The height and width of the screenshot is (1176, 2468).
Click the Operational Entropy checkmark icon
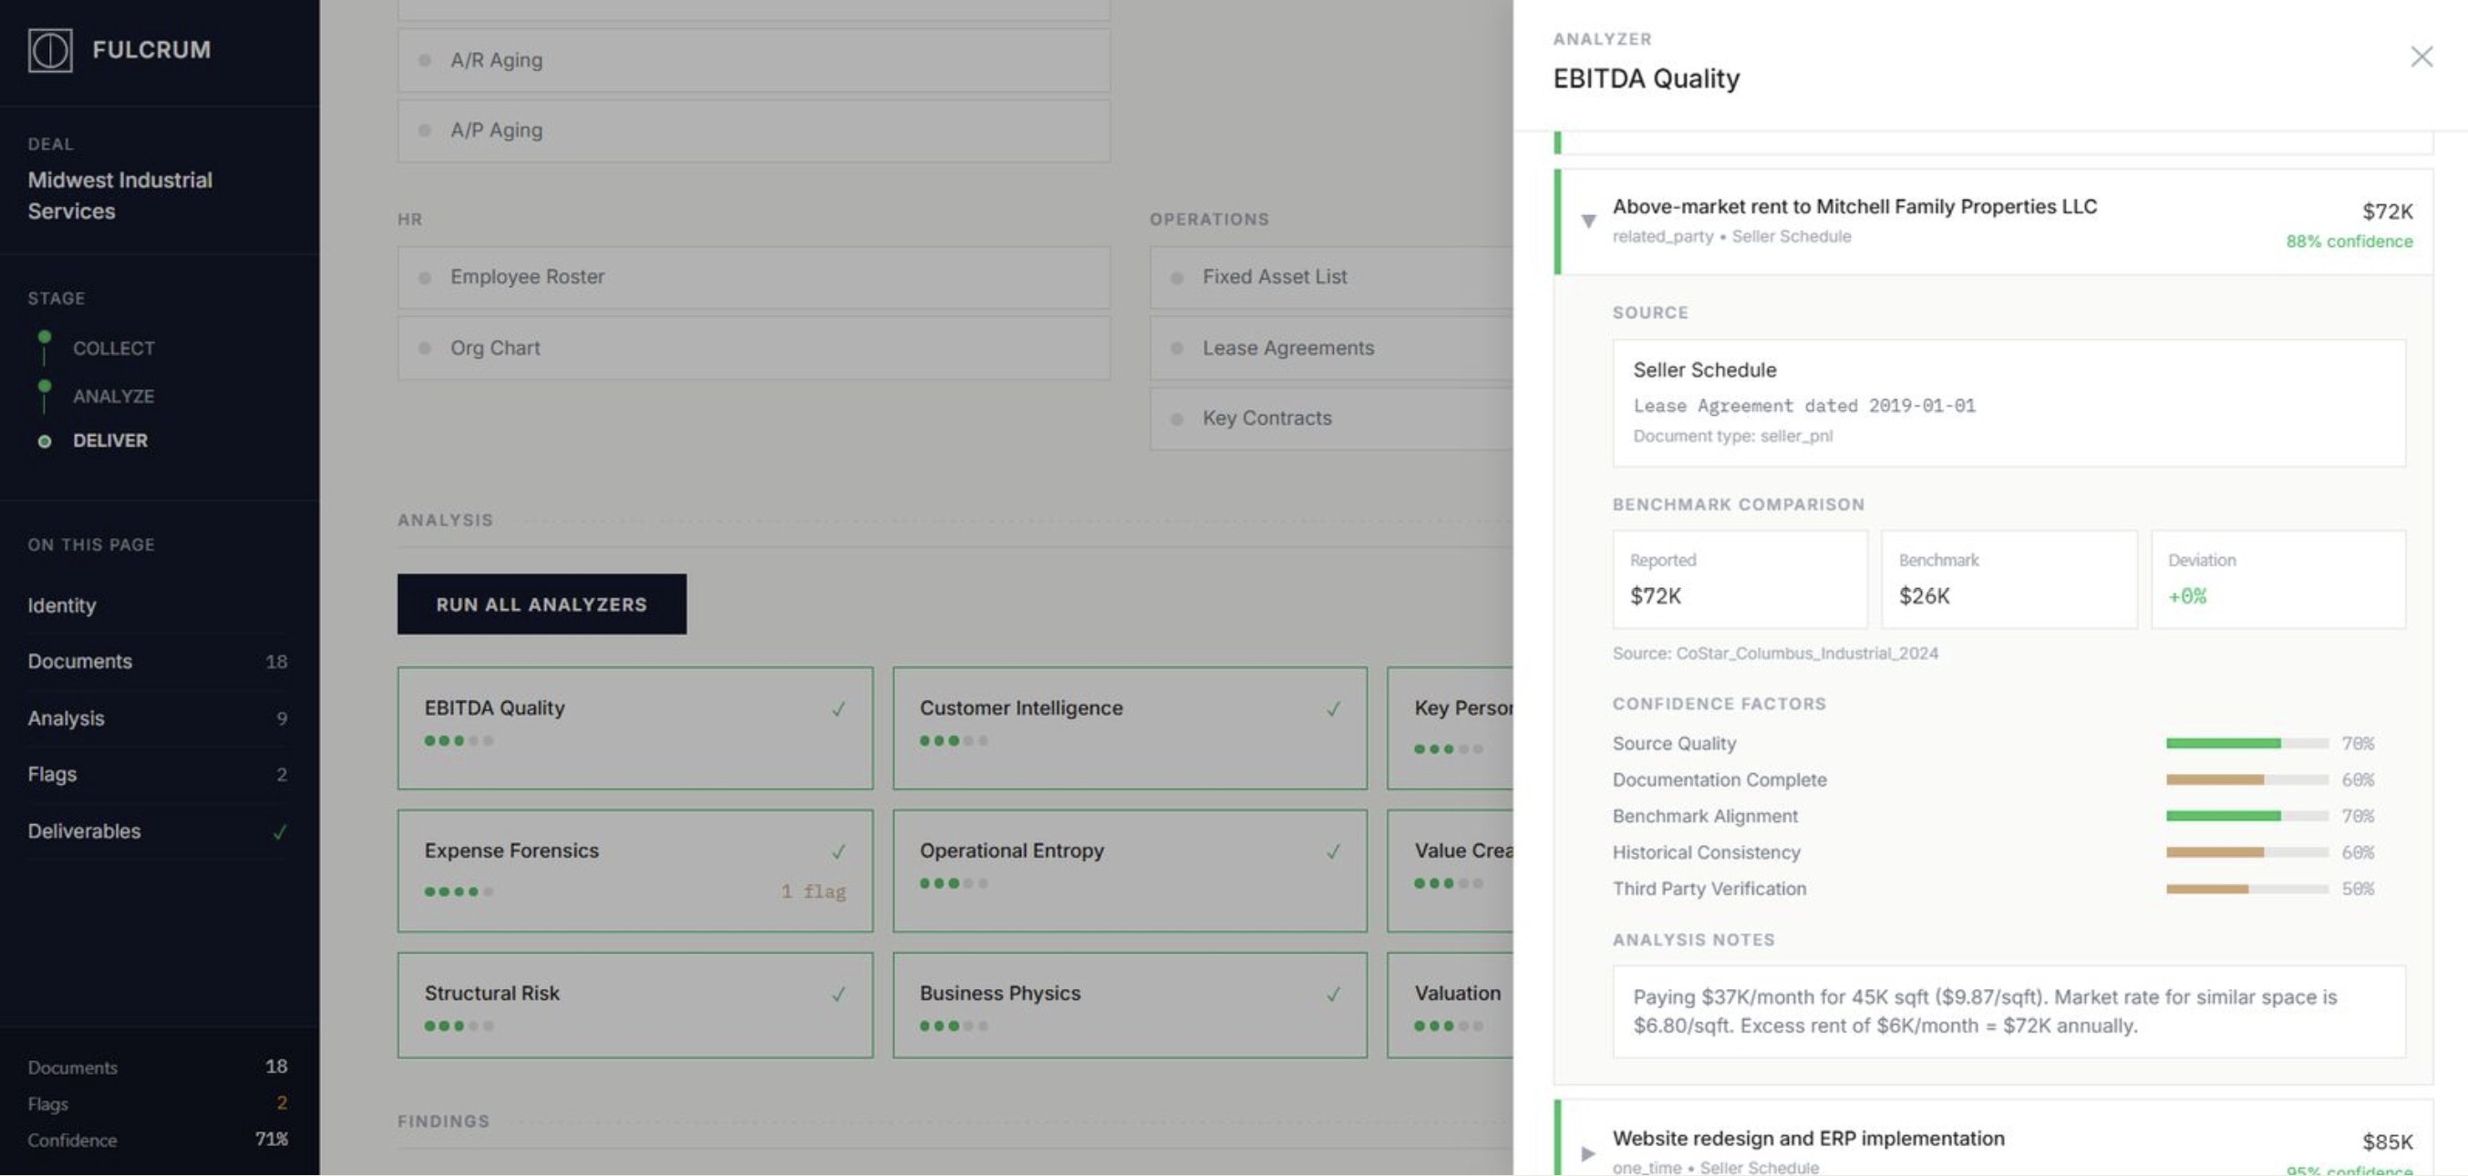pyautogui.click(x=1333, y=851)
